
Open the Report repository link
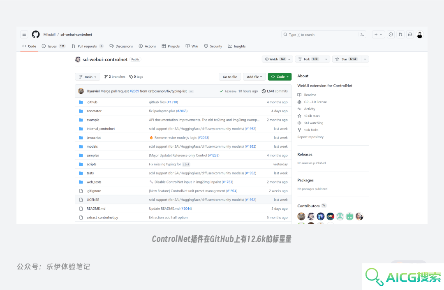pyautogui.click(x=310, y=137)
